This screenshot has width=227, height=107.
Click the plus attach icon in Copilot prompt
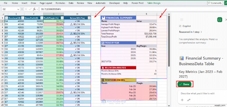click(182, 100)
